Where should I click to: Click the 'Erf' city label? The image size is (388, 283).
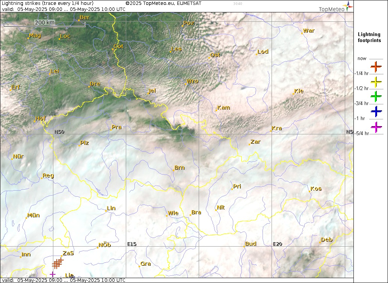pyautogui.click(x=16, y=87)
